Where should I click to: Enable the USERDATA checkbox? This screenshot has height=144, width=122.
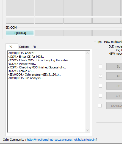tap(100, 106)
